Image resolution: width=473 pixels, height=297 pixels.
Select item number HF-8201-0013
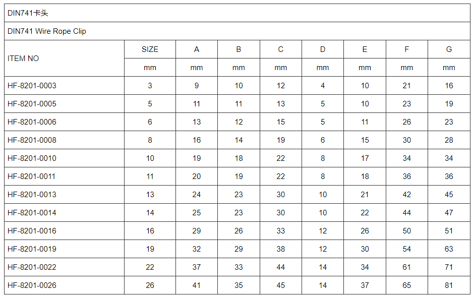click(x=32, y=195)
